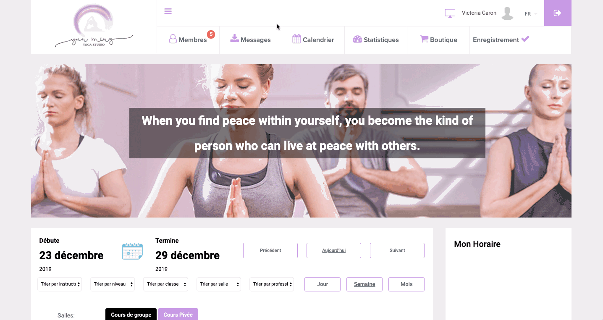Select the Cours Pivée tab
Image resolution: width=603 pixels, height=320 pixels.
(178, 315)
